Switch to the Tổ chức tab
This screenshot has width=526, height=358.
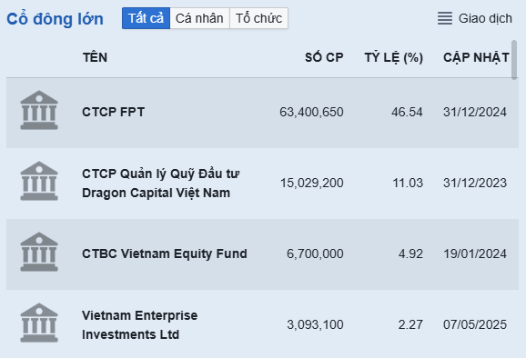click(x=258, y=18)
